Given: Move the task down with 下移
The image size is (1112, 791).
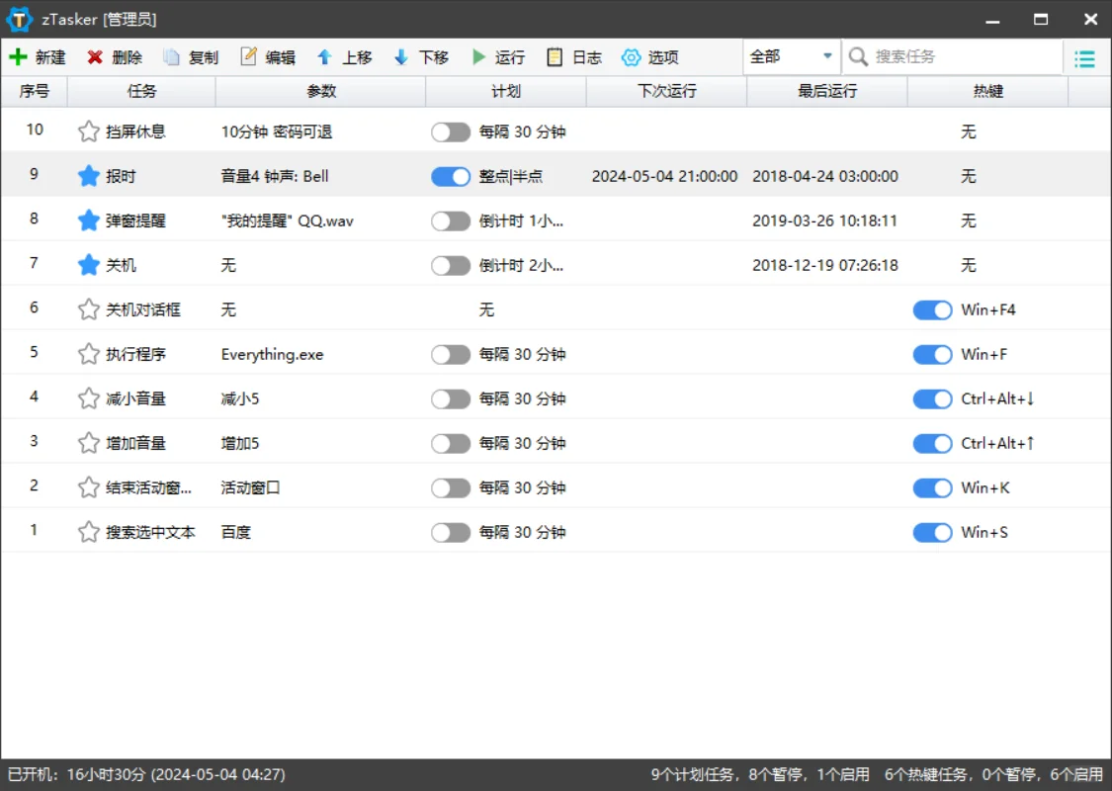Looking at the screenshot, I should (x=421, y=56).
